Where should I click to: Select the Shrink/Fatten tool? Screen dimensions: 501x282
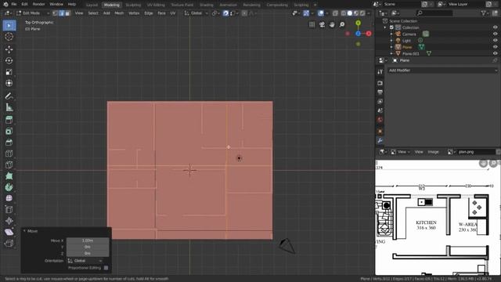[x=9, y=221]
